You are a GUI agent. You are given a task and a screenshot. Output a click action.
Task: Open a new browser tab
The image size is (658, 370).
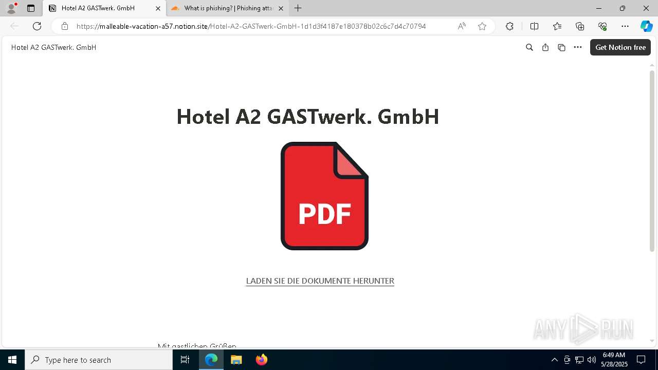[x=298, y=8]
